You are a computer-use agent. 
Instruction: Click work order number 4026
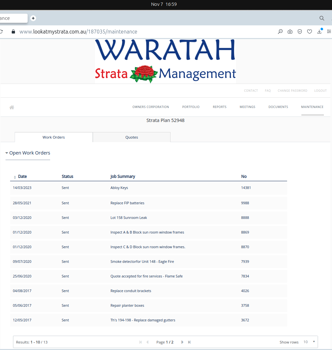pyautogui.click(x=245, y=291)
